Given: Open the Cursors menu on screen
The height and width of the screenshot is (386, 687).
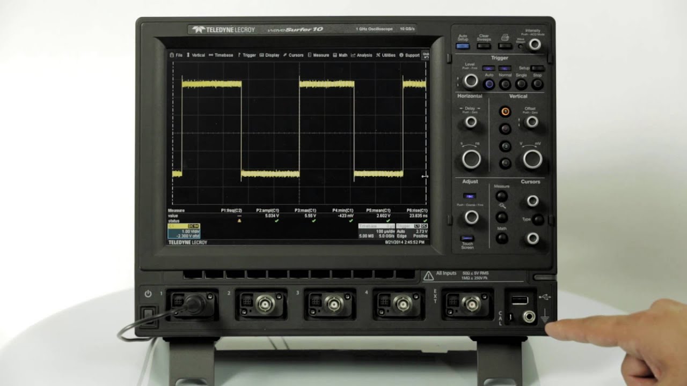Looking at the screenshot, I should [294, 55].
